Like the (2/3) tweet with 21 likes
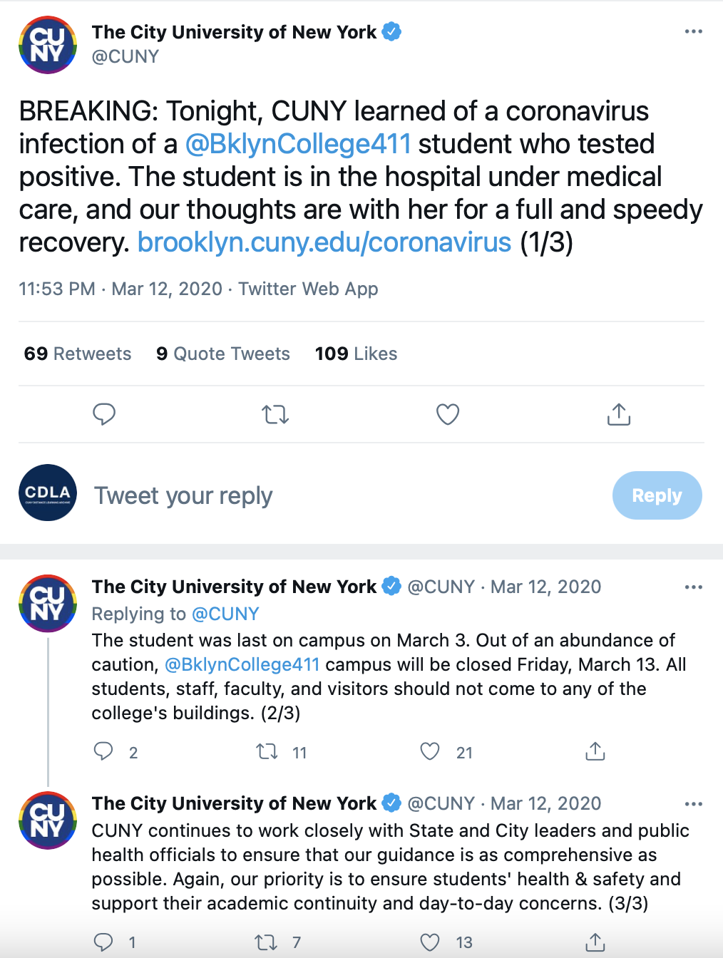 tap(430, 751)
